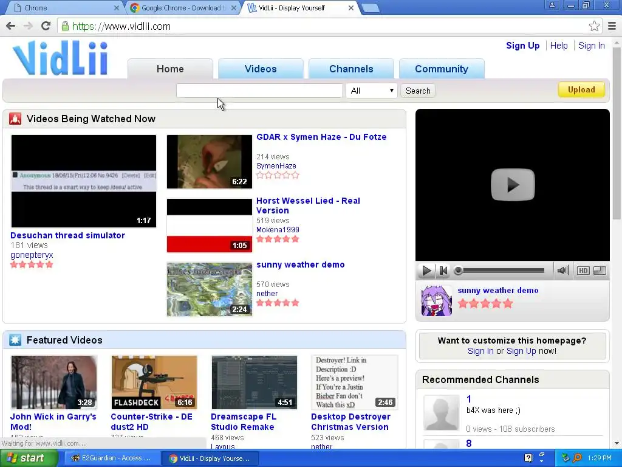This screenshot has width=622, height=467.
Task: Switch to the Home tab
Action: coord(170,69)
